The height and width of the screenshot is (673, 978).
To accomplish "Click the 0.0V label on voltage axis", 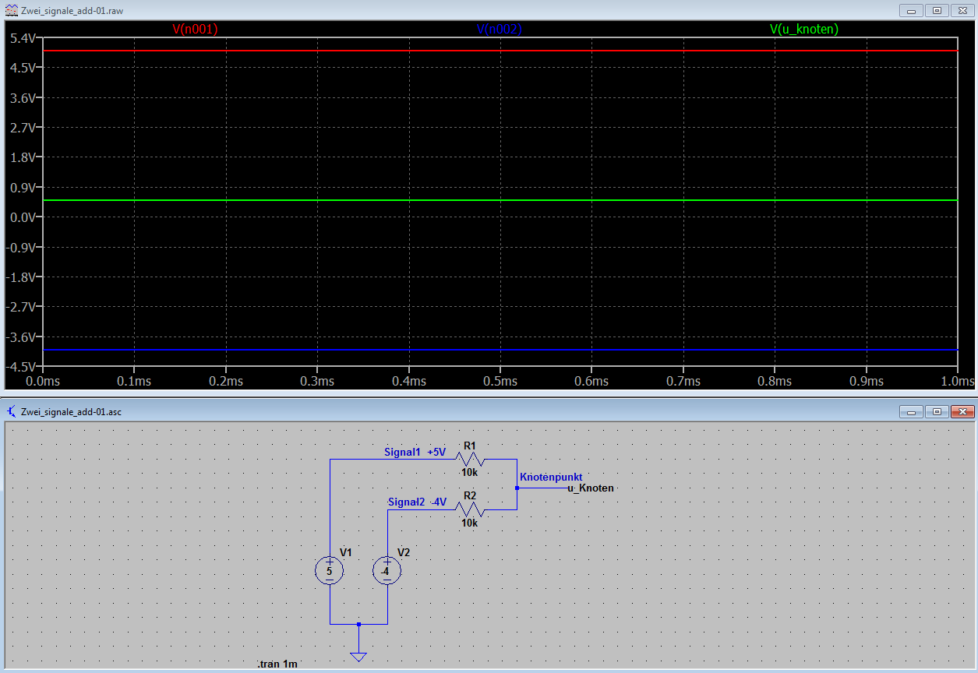I will tap(22, 217).
